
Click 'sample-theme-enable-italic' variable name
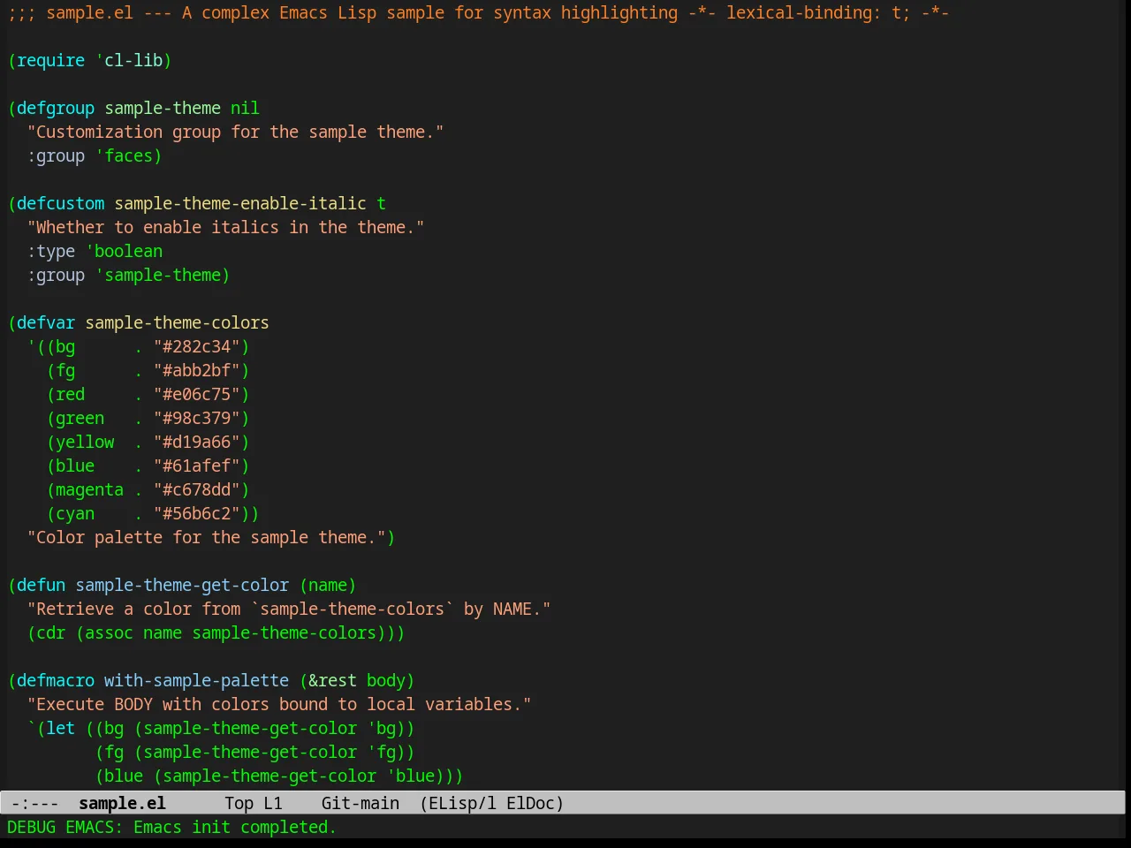click(240, 203)
